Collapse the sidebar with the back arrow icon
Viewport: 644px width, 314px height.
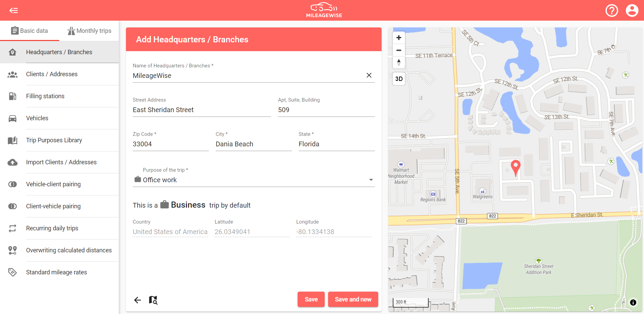(14, 11)
